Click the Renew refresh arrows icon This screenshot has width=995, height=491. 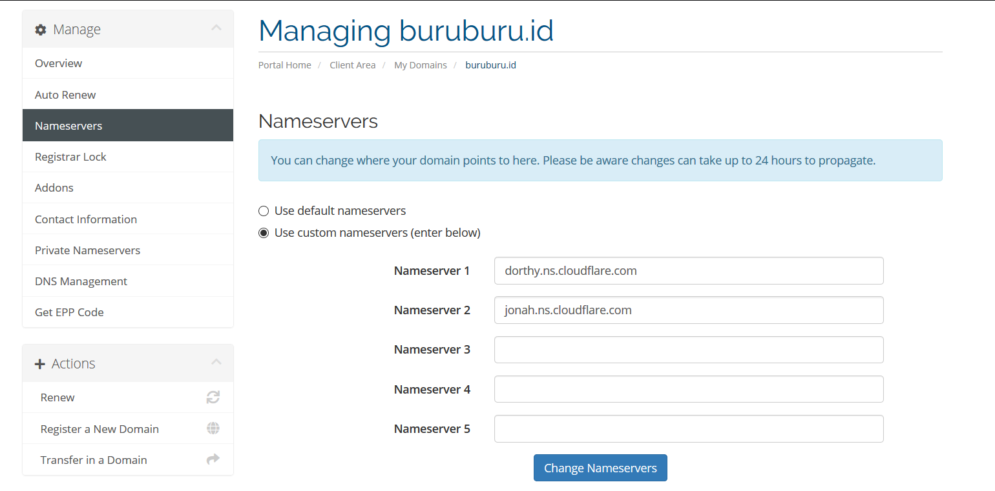213,397
